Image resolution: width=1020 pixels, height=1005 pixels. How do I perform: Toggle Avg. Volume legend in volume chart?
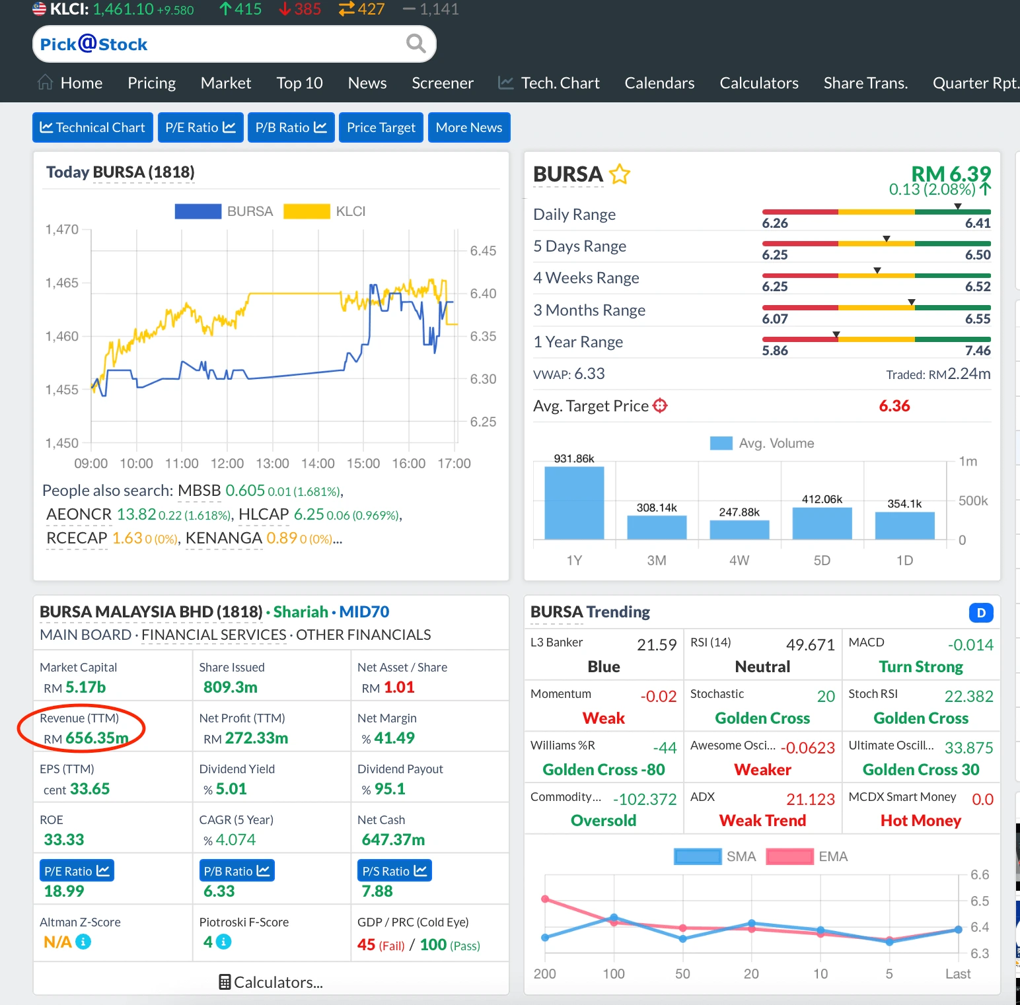tap(762, 443)
